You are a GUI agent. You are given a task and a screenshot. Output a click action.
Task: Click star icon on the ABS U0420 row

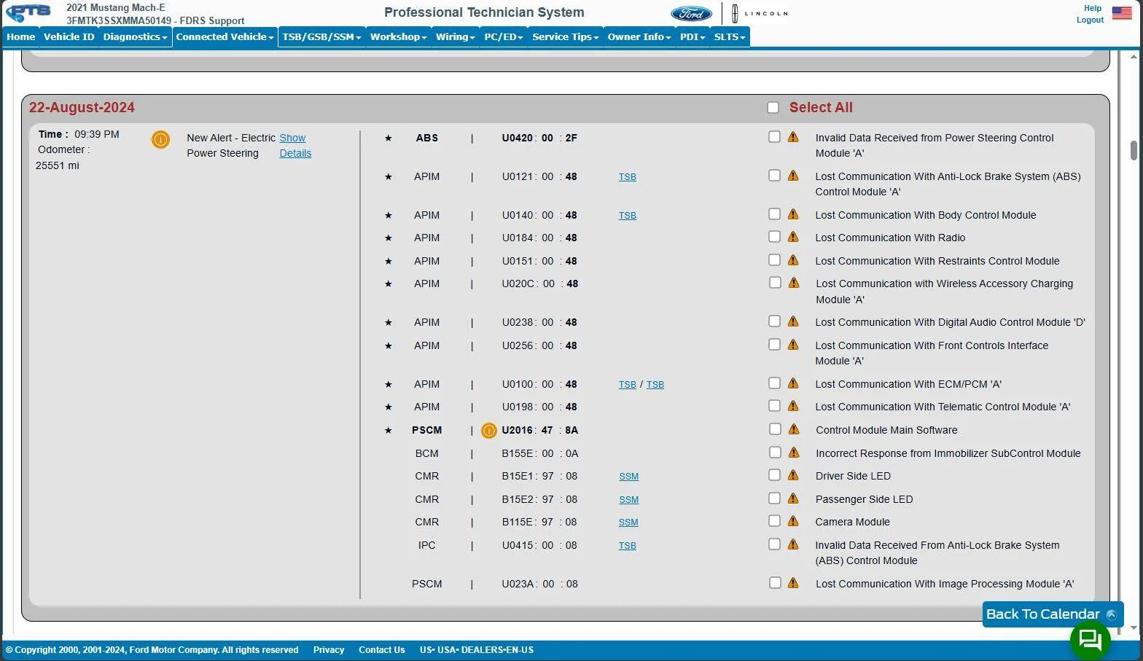(x=389, y=138)
